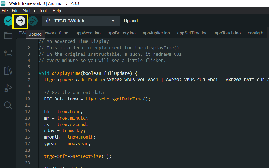Switch to the appTouch.ino tab
The height and width of the screenshot is (168, 269).
(228, 33)
